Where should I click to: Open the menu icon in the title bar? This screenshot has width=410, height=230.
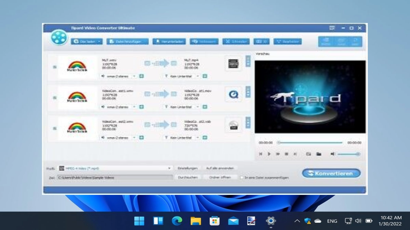(x=332, y=28)
